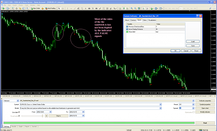Switch to the Colors tab in dialog
The height and width of the screenshot is (131, 217).
145,20
